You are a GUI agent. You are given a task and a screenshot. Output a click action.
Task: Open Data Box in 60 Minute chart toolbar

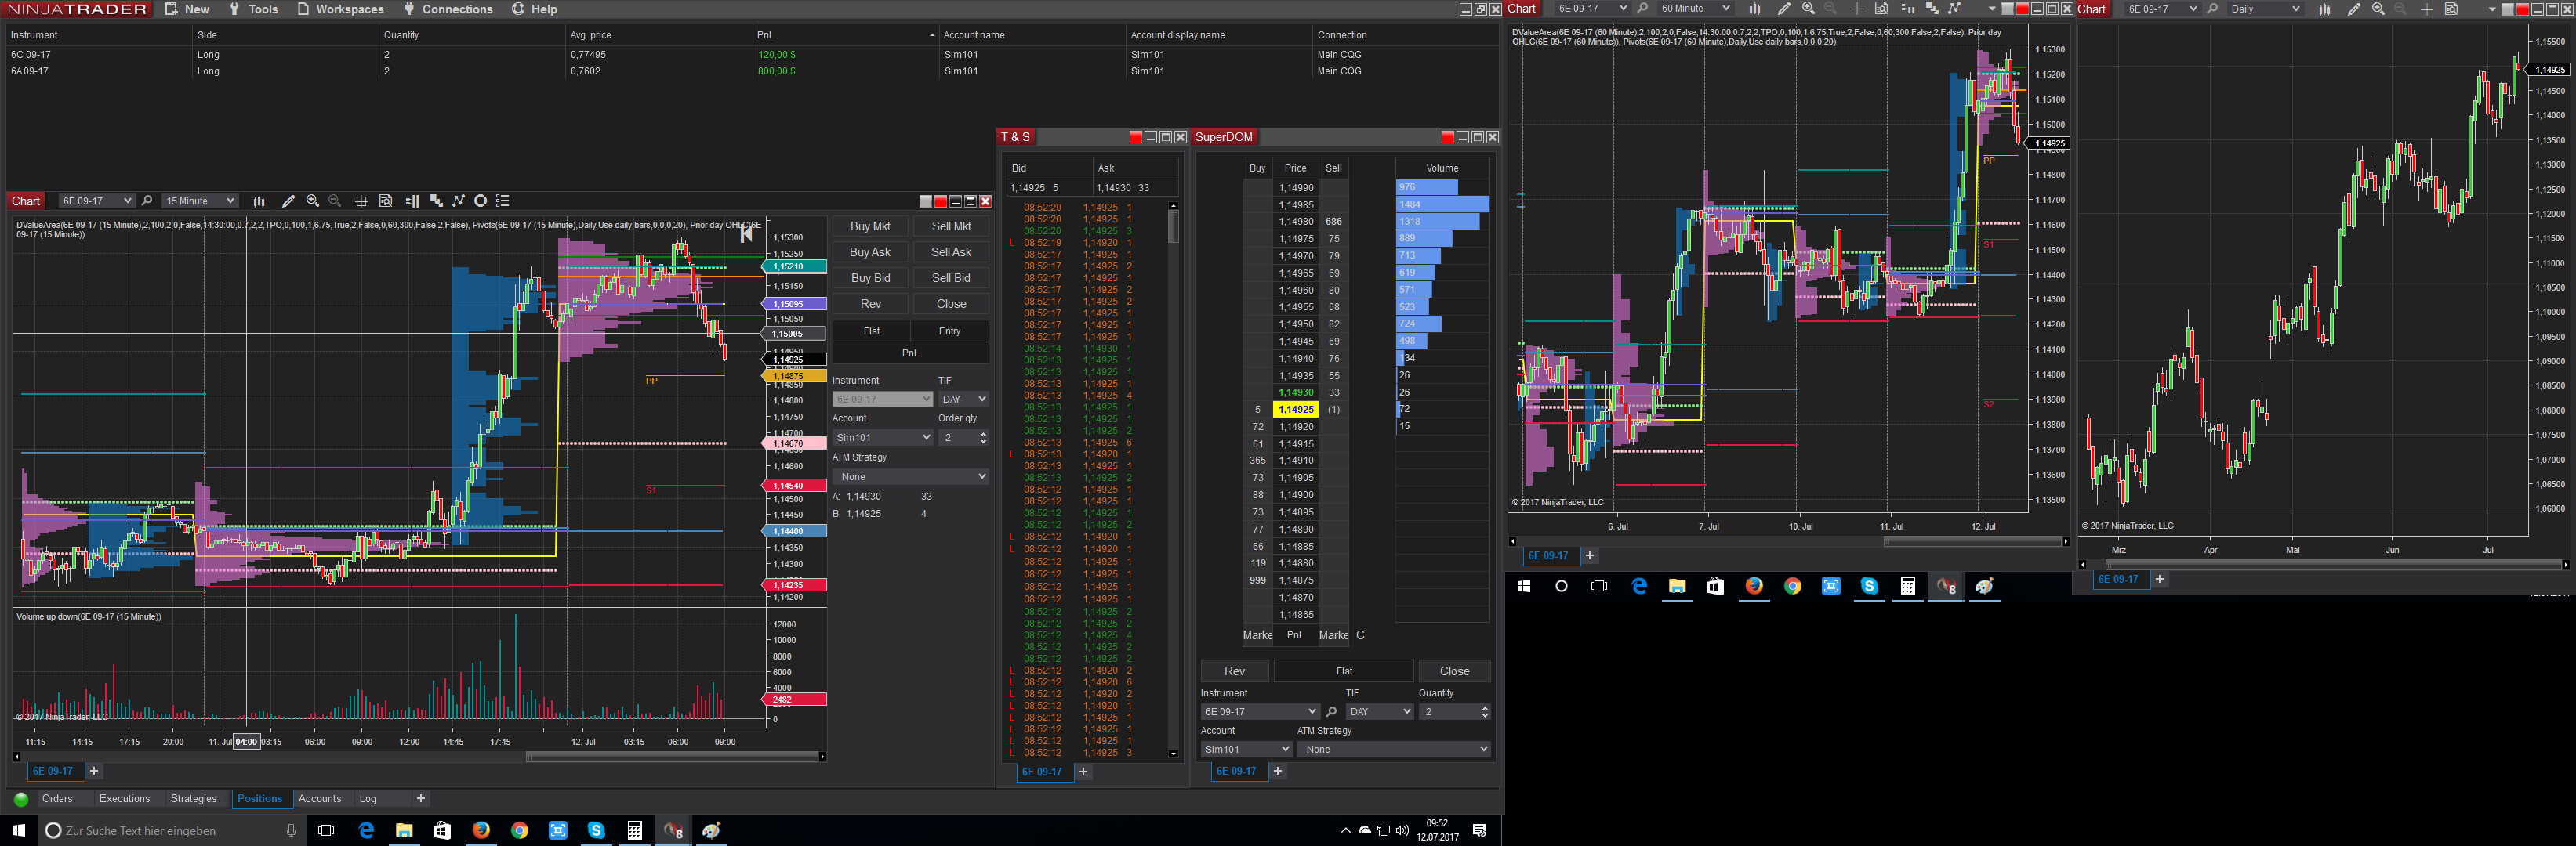click(1881, 9)
